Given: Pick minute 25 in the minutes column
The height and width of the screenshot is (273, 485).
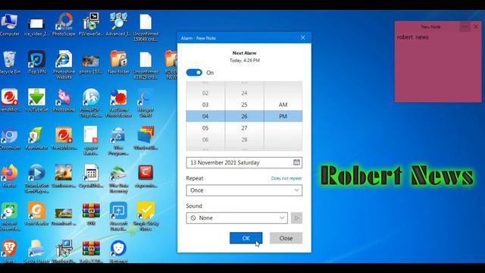Looking at the screenshot, I should (x=244, y=105).
